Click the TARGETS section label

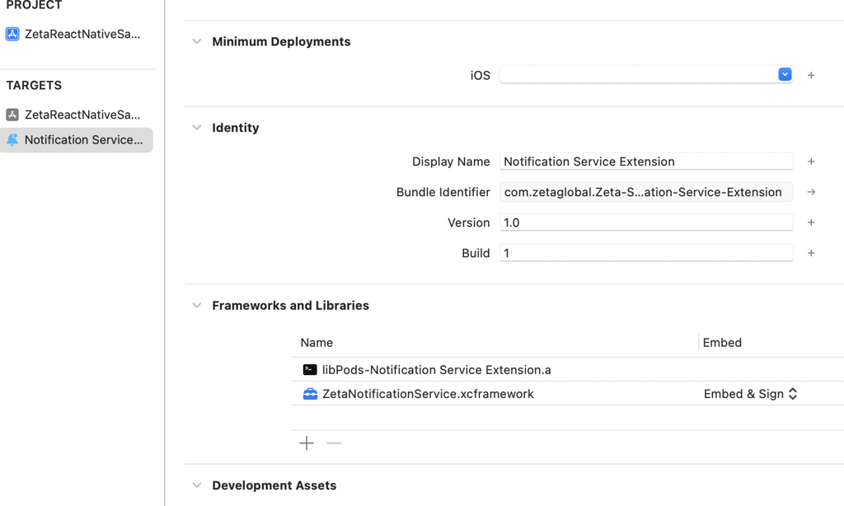tap(34, 85)
